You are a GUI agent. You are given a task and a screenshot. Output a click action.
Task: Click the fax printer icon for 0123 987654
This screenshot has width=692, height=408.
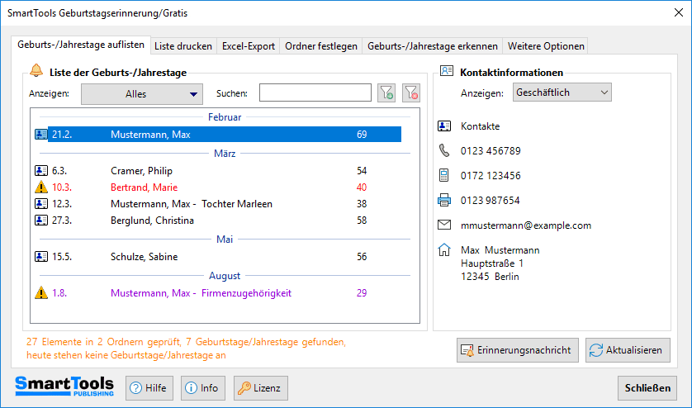[x=444, y=201]
